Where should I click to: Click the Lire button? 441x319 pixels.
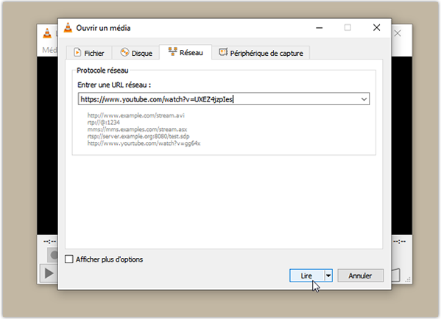click(x=307, y=276)
